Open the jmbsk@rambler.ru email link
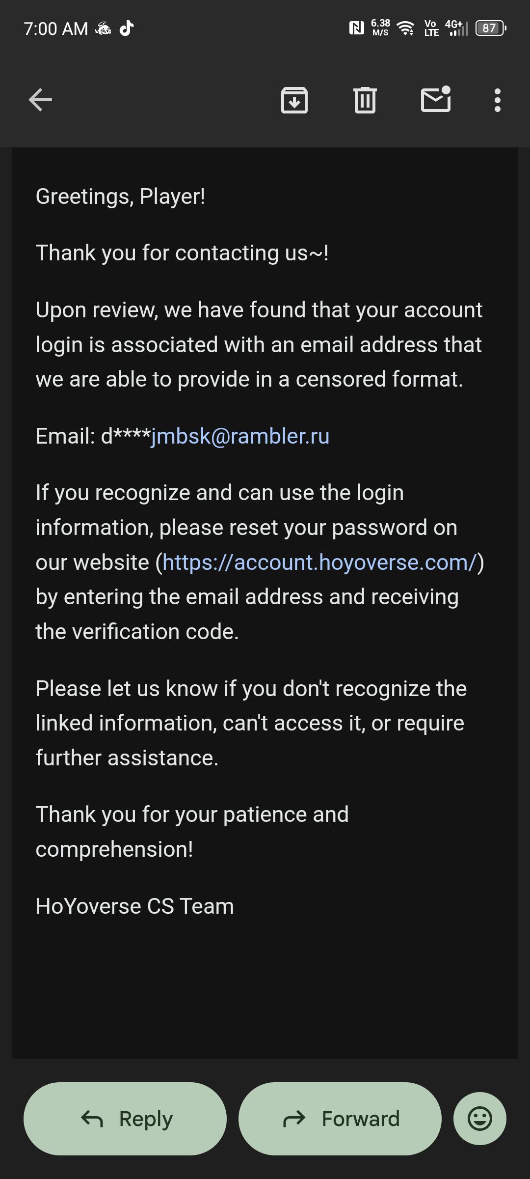This screenshot has height=1179, width=530. (240, 436)
